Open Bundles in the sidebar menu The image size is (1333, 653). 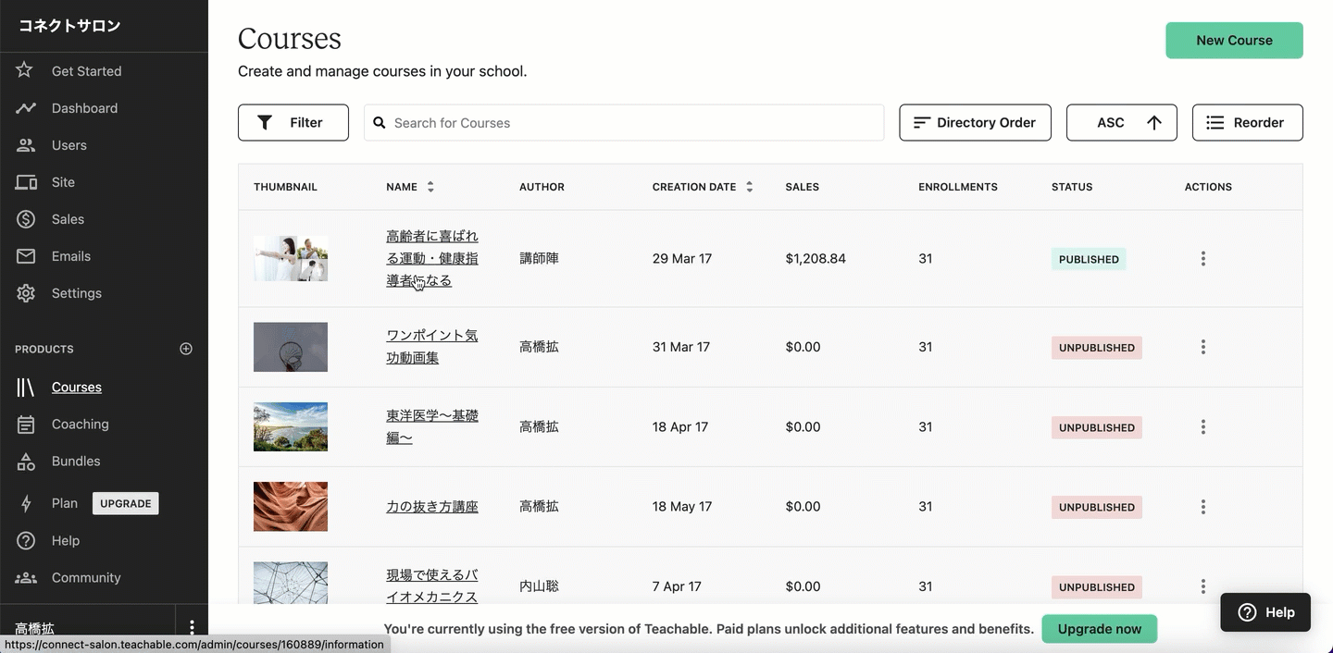pos(76,462)
